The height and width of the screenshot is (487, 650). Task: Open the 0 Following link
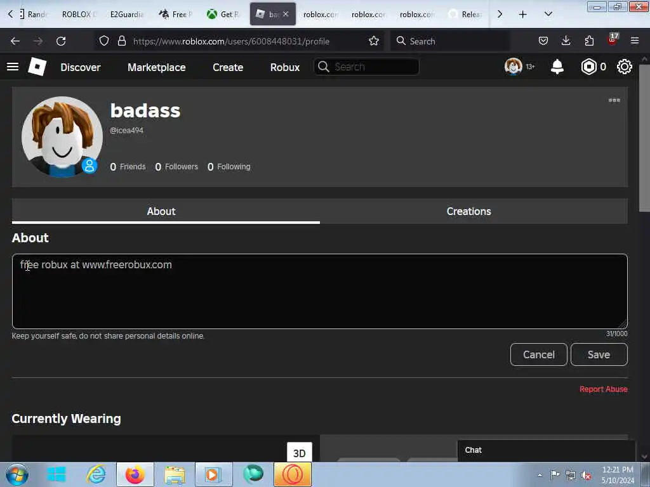point(229,167)
